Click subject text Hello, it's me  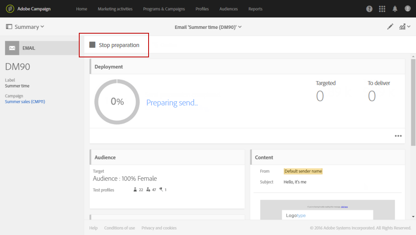coord(295,182)
